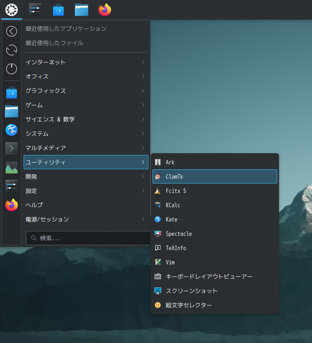Open Konsole terminal icon in sidebar

click(x=12, y=149)
